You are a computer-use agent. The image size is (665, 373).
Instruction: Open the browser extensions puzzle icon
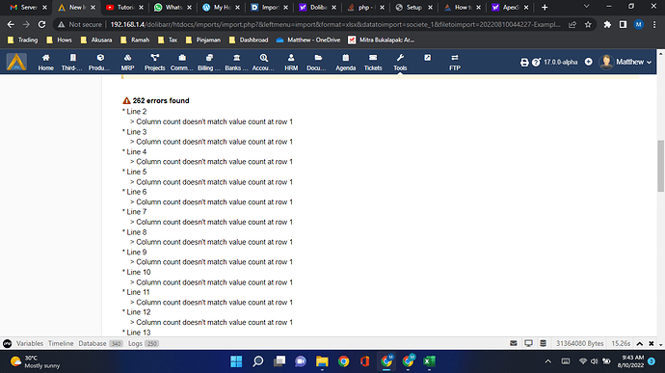[x=607, y=25]
